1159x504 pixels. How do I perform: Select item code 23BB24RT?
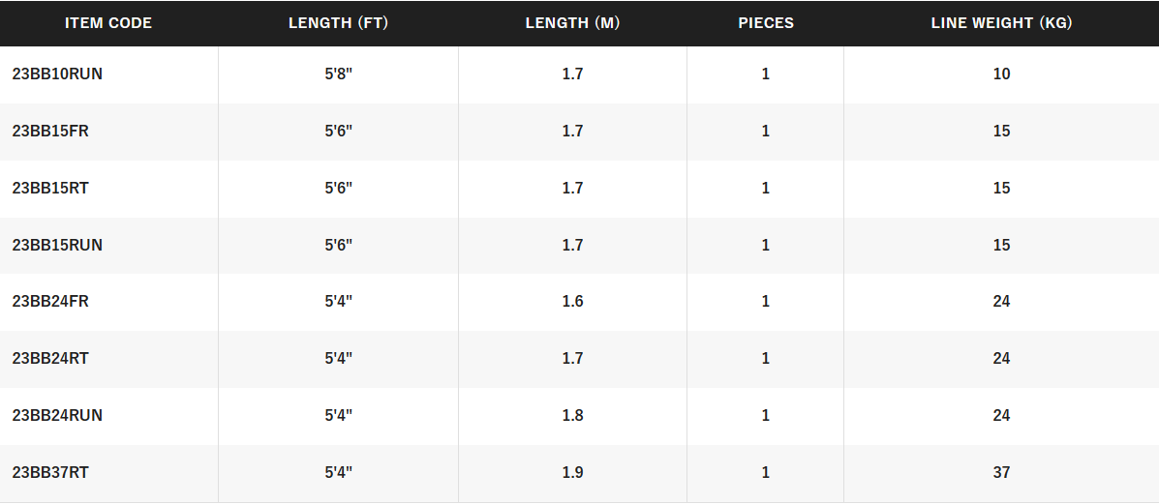(x=50, y=359)
